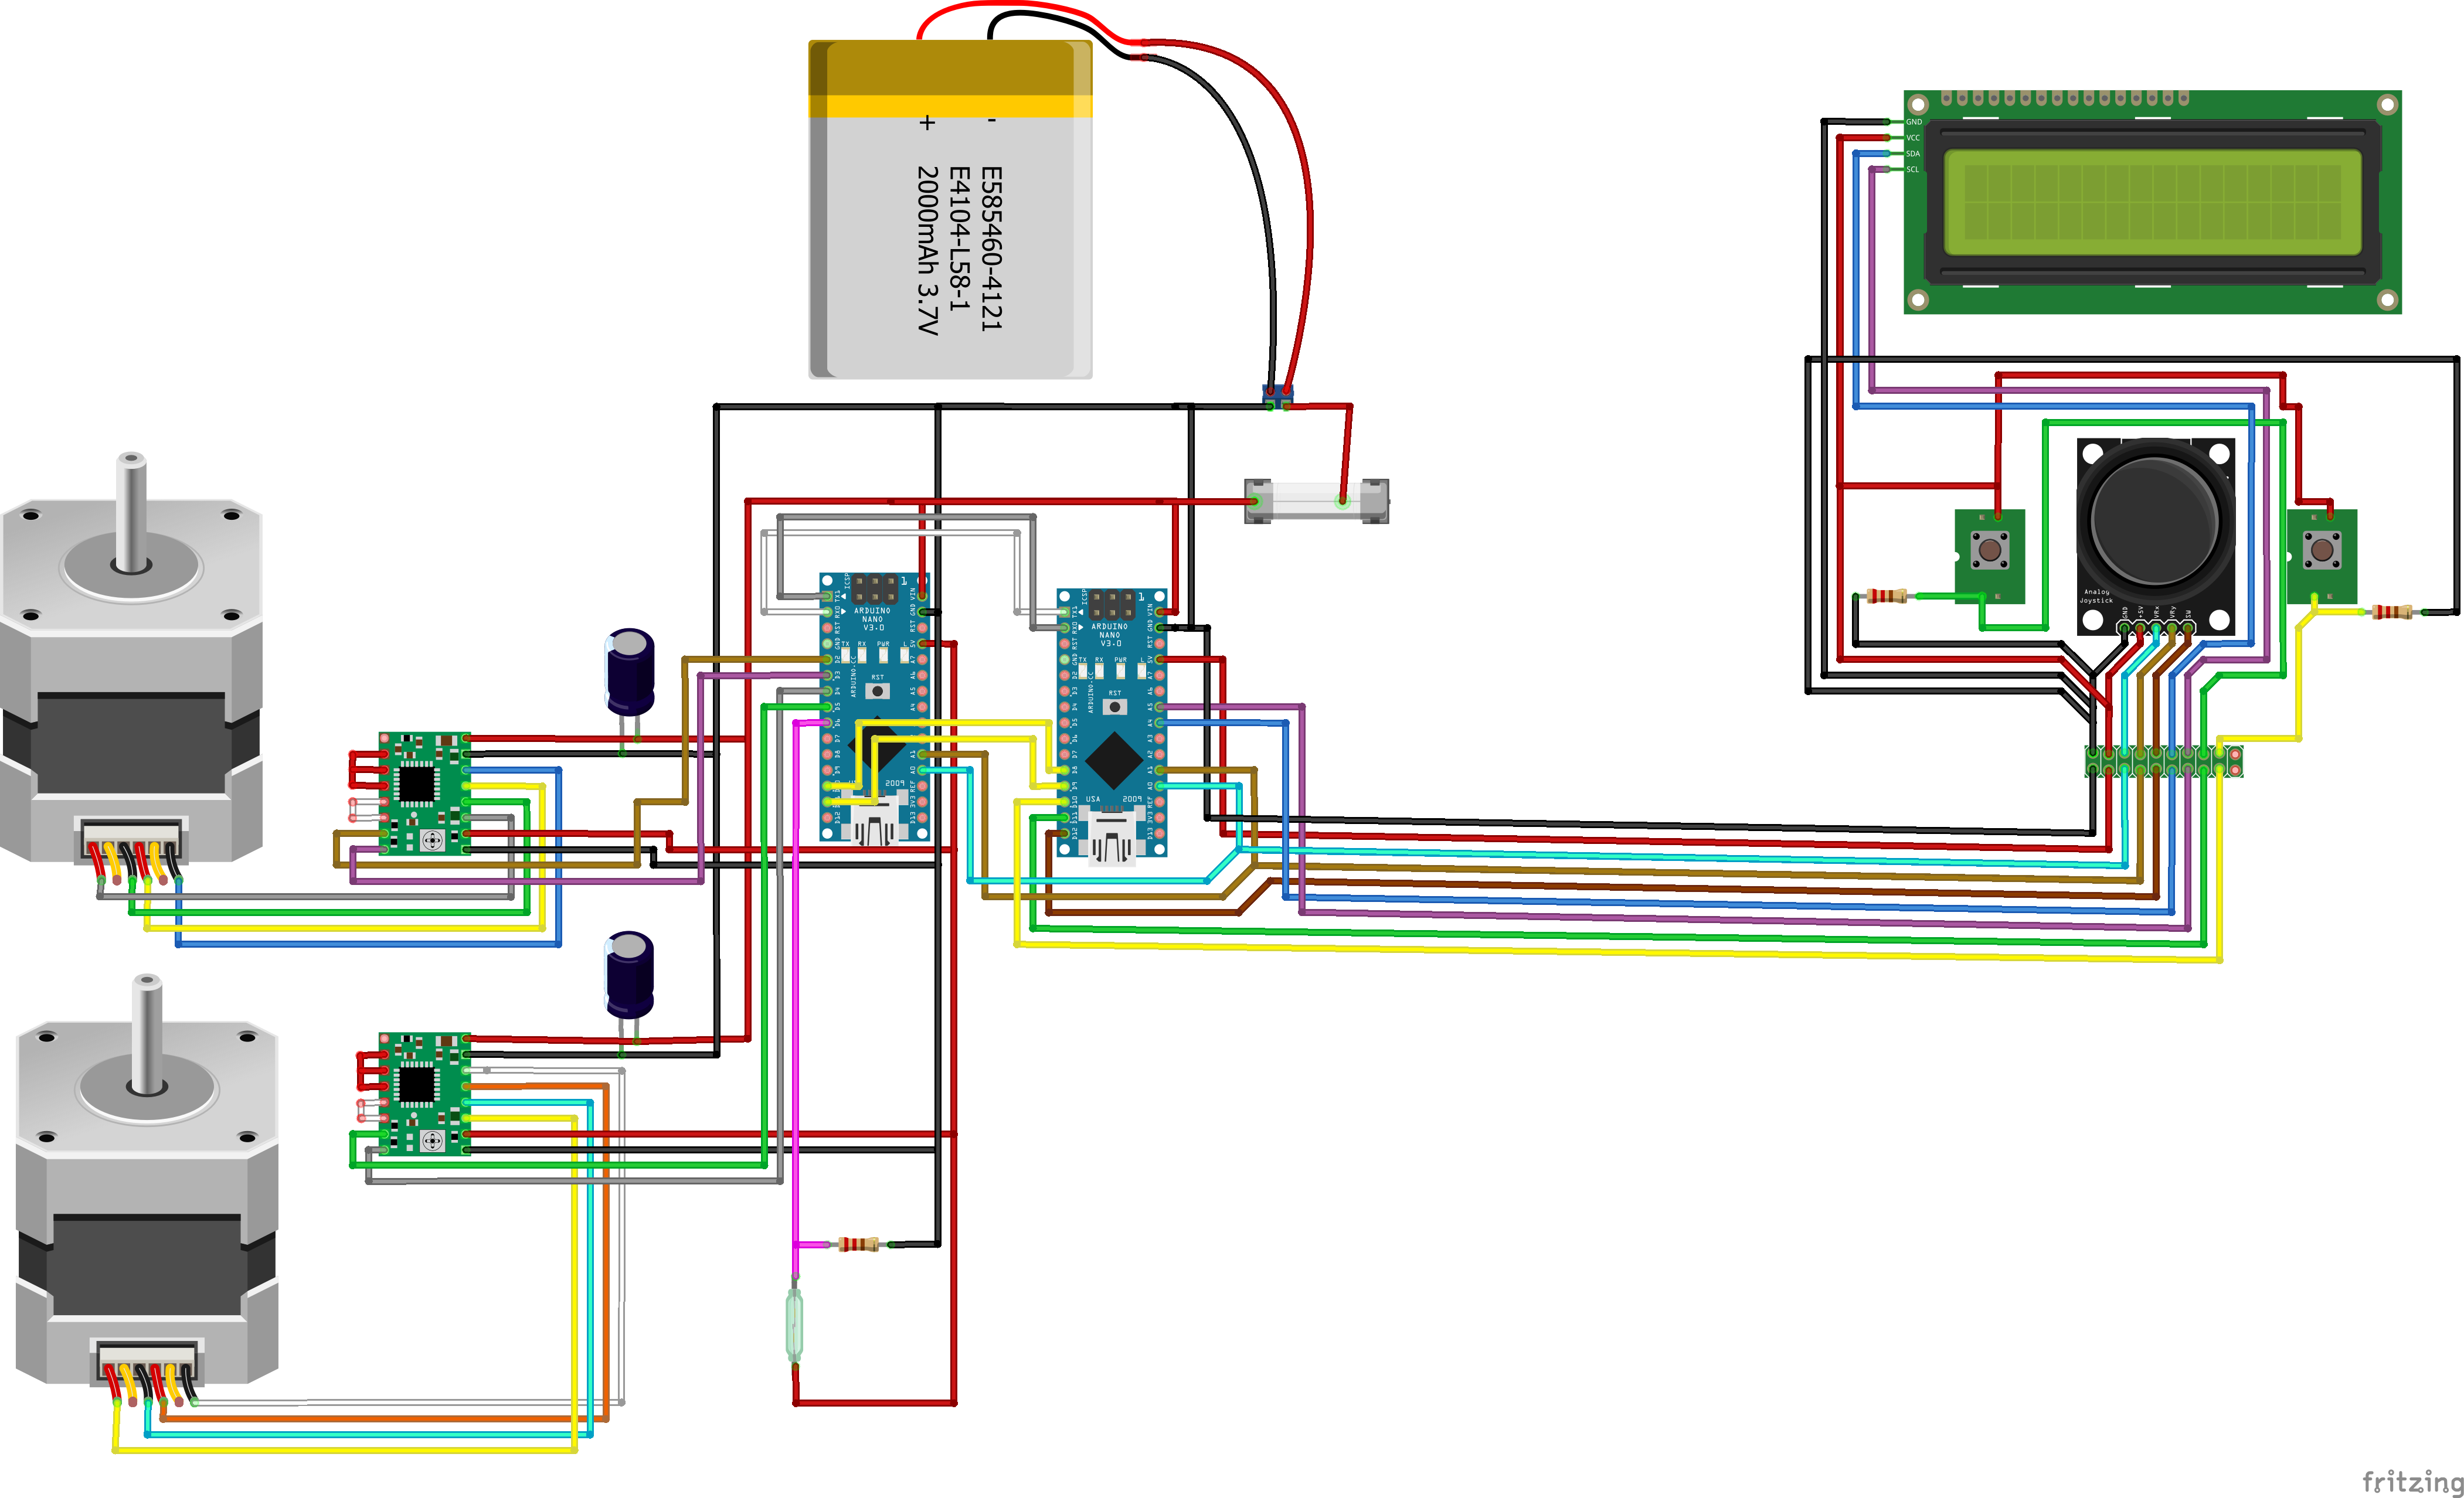Click potentiometer on upper stepper driver
2464x1498 pixels.
click(432, 840)
